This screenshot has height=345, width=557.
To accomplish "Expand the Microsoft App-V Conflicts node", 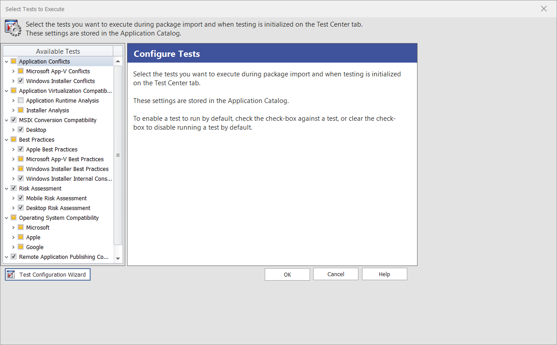I will pos(13,71).
